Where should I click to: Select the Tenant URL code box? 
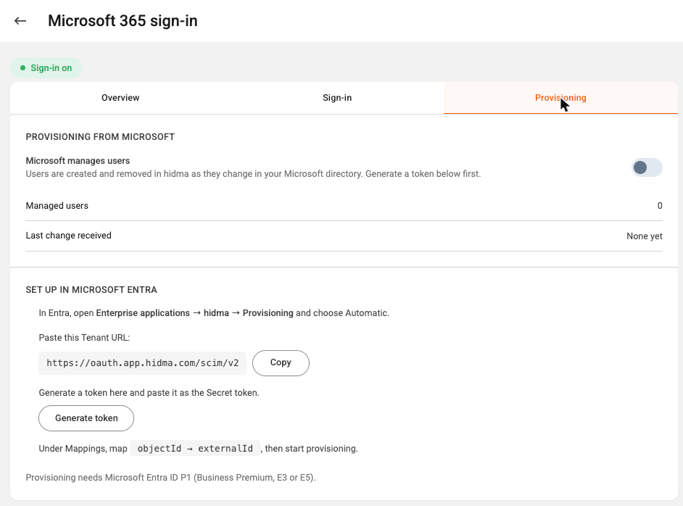click(142, 363)
